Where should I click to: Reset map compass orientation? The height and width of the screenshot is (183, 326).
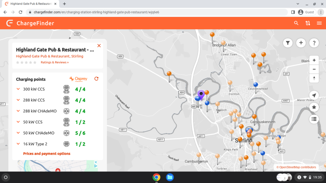point(314,78)
